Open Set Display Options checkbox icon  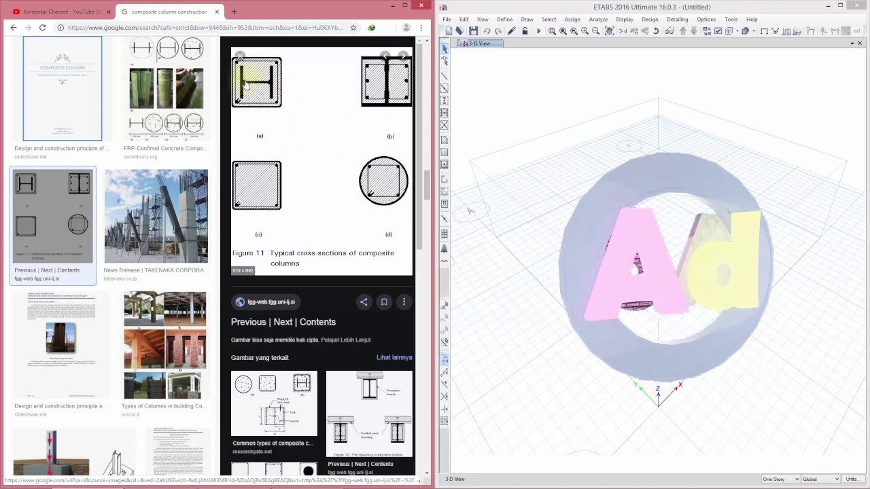718,31
